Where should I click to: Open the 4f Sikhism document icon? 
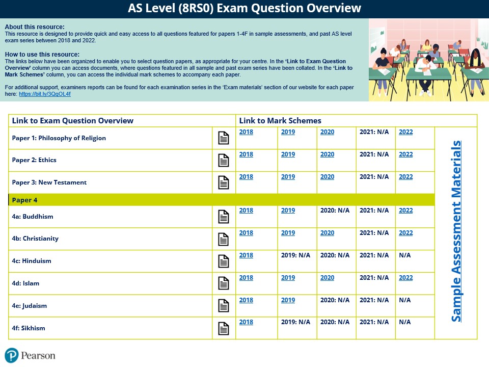[x=224, y=328]
